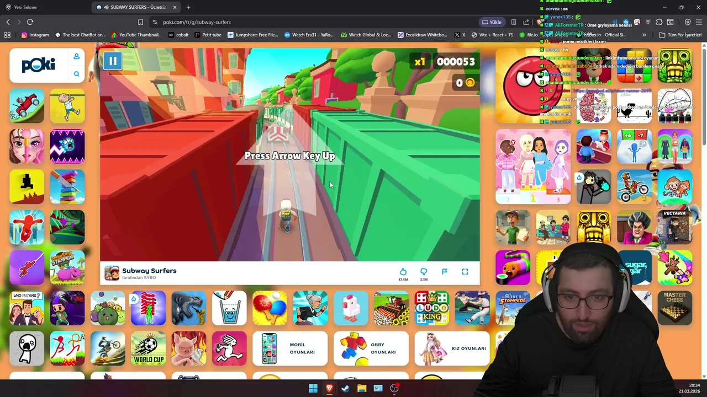Open Vectaria game thumbnail
707x397 pixels.
point(675,227)
